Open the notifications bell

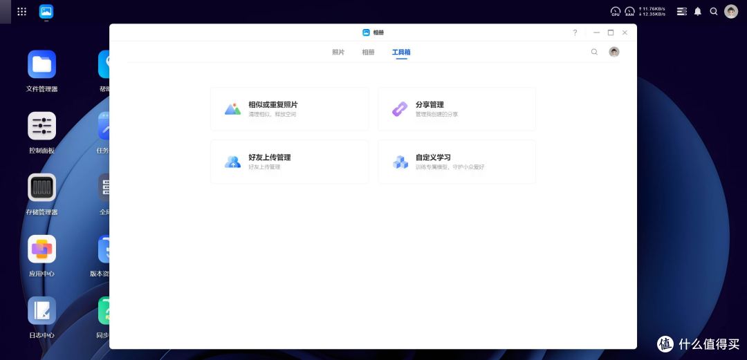pyautogui.click(x=698, y=12)
